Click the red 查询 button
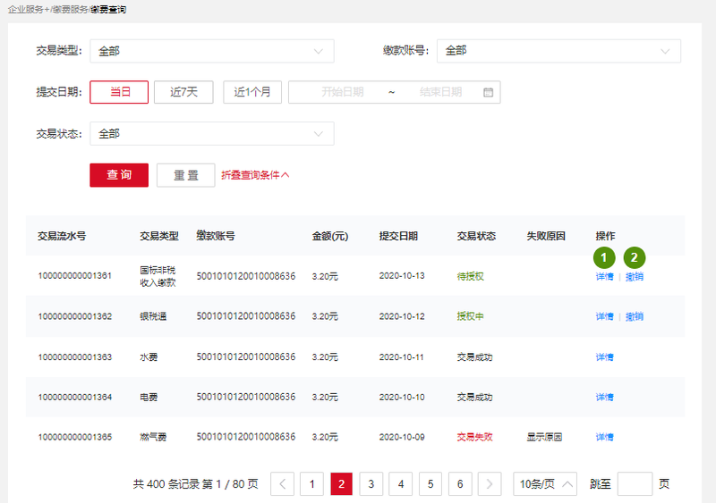The width and height of the screenshot is (716, 503). [119, 175]
